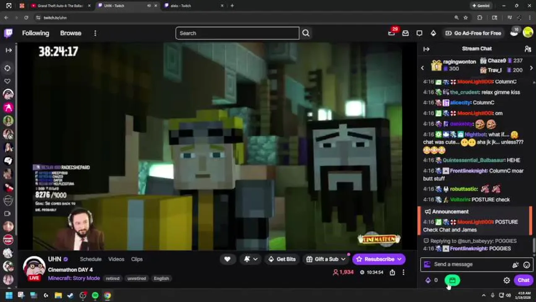536x302 pixels.
Task: Open Steam from the taskbar
Action: coord(71,295)
